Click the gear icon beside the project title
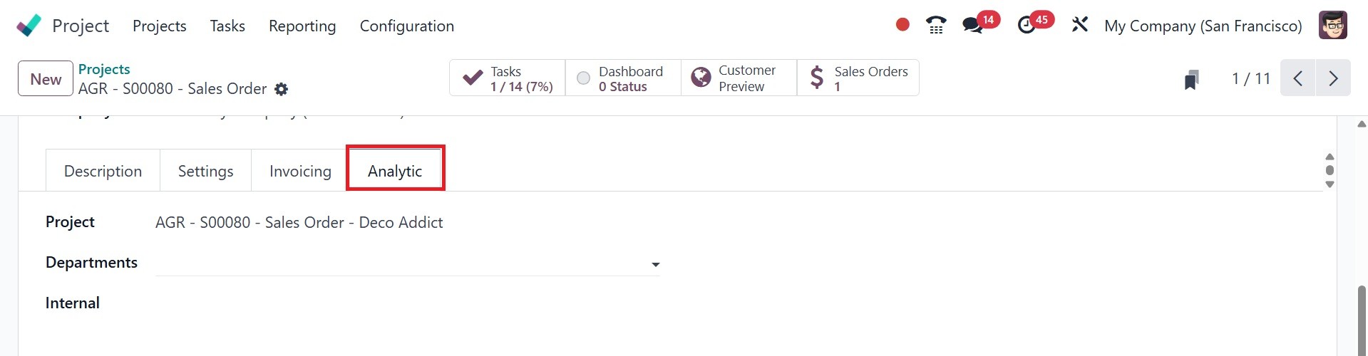This screenshot has height=356, width=1368. (x=282, y=89)
